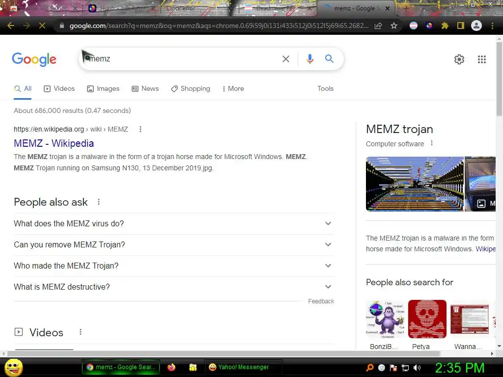Click the lock icon next to google.com

coord(62,26)
